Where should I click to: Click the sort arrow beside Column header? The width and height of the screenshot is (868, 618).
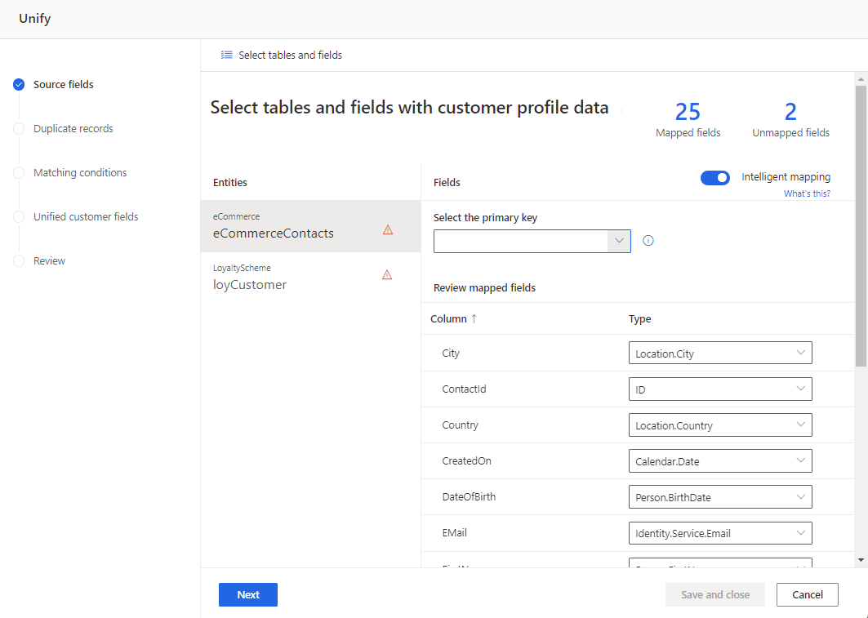click(x=474, y=318)
